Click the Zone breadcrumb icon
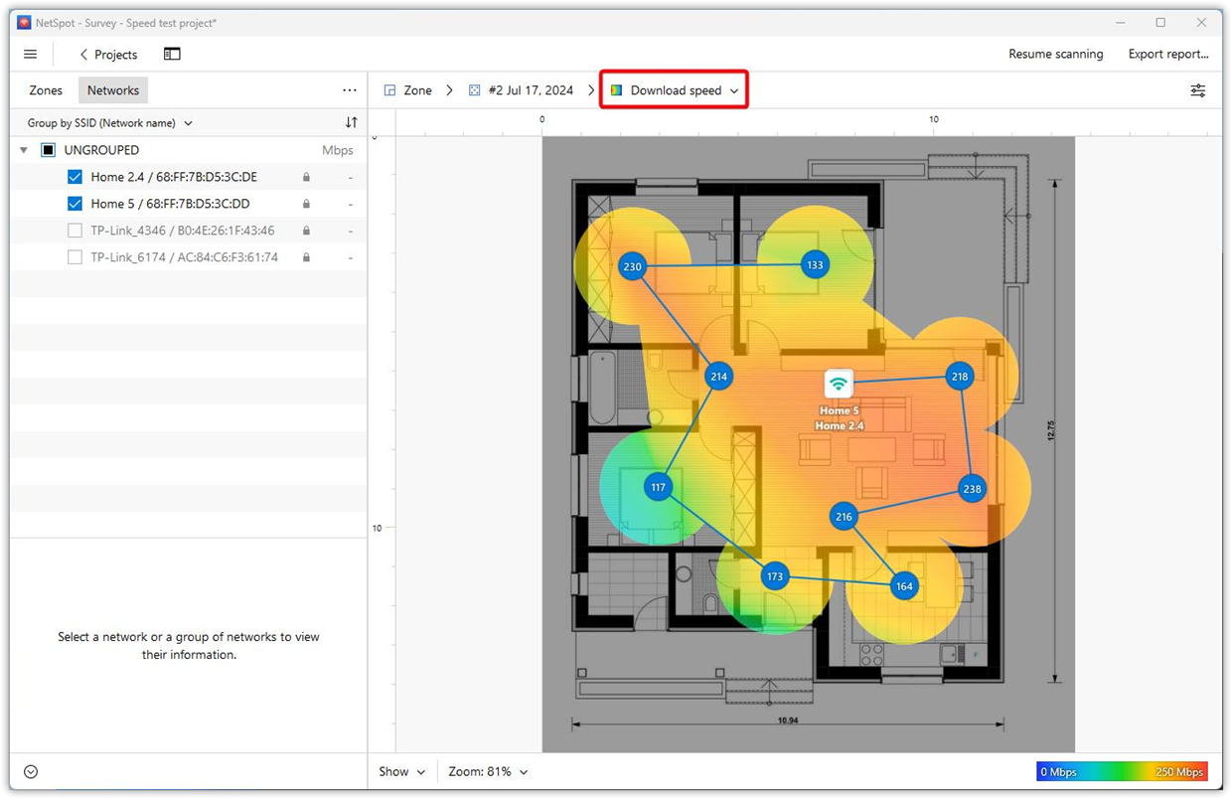 coord(387,89)
